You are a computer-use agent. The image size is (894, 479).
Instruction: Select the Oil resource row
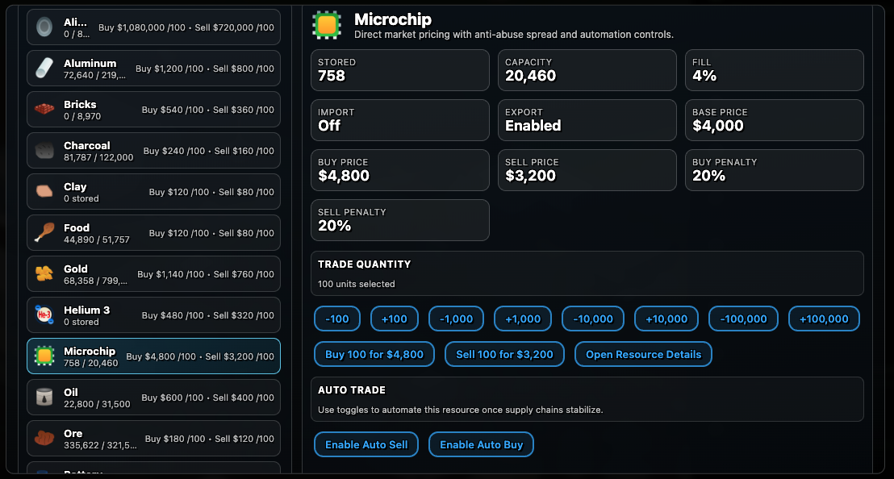pyautogui.click(x=153, y=397)
